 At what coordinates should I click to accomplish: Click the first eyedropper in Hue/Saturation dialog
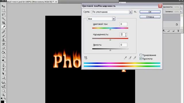[125, 58]
